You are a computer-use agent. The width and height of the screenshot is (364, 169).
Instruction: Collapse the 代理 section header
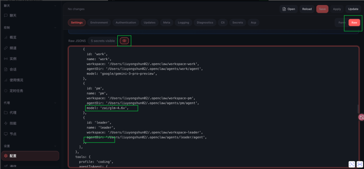(30, 102)
